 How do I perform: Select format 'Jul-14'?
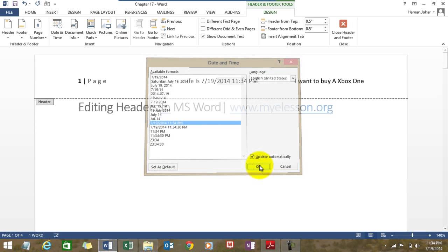[x=155, y=119]
